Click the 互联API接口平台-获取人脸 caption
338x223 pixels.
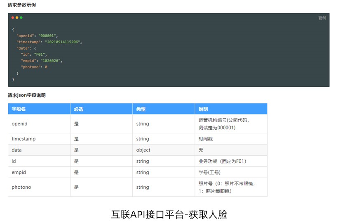[x=169, y=214]
